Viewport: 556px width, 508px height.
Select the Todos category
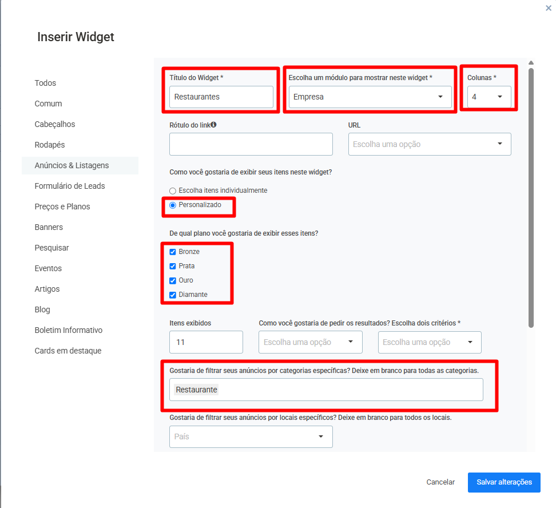45,83
